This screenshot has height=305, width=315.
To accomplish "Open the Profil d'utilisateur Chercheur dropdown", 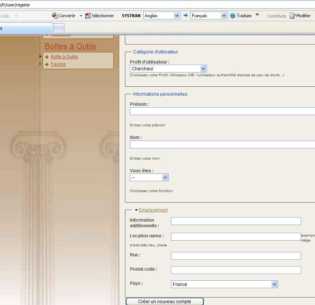I will tap(168, 69).
